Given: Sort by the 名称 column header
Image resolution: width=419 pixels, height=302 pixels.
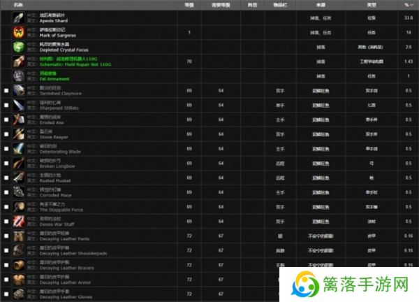Looking at the screenshot, I should coord(18,5).
